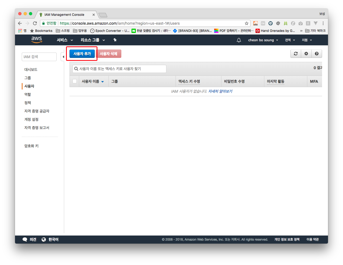The width and height of the screenshot is (343, 265).
Task: Open the 지원 support dropdown
Action: [x=307, y=40]
